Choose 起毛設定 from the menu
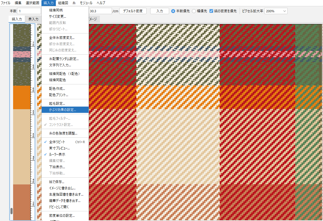 click(x=57, y=103)
